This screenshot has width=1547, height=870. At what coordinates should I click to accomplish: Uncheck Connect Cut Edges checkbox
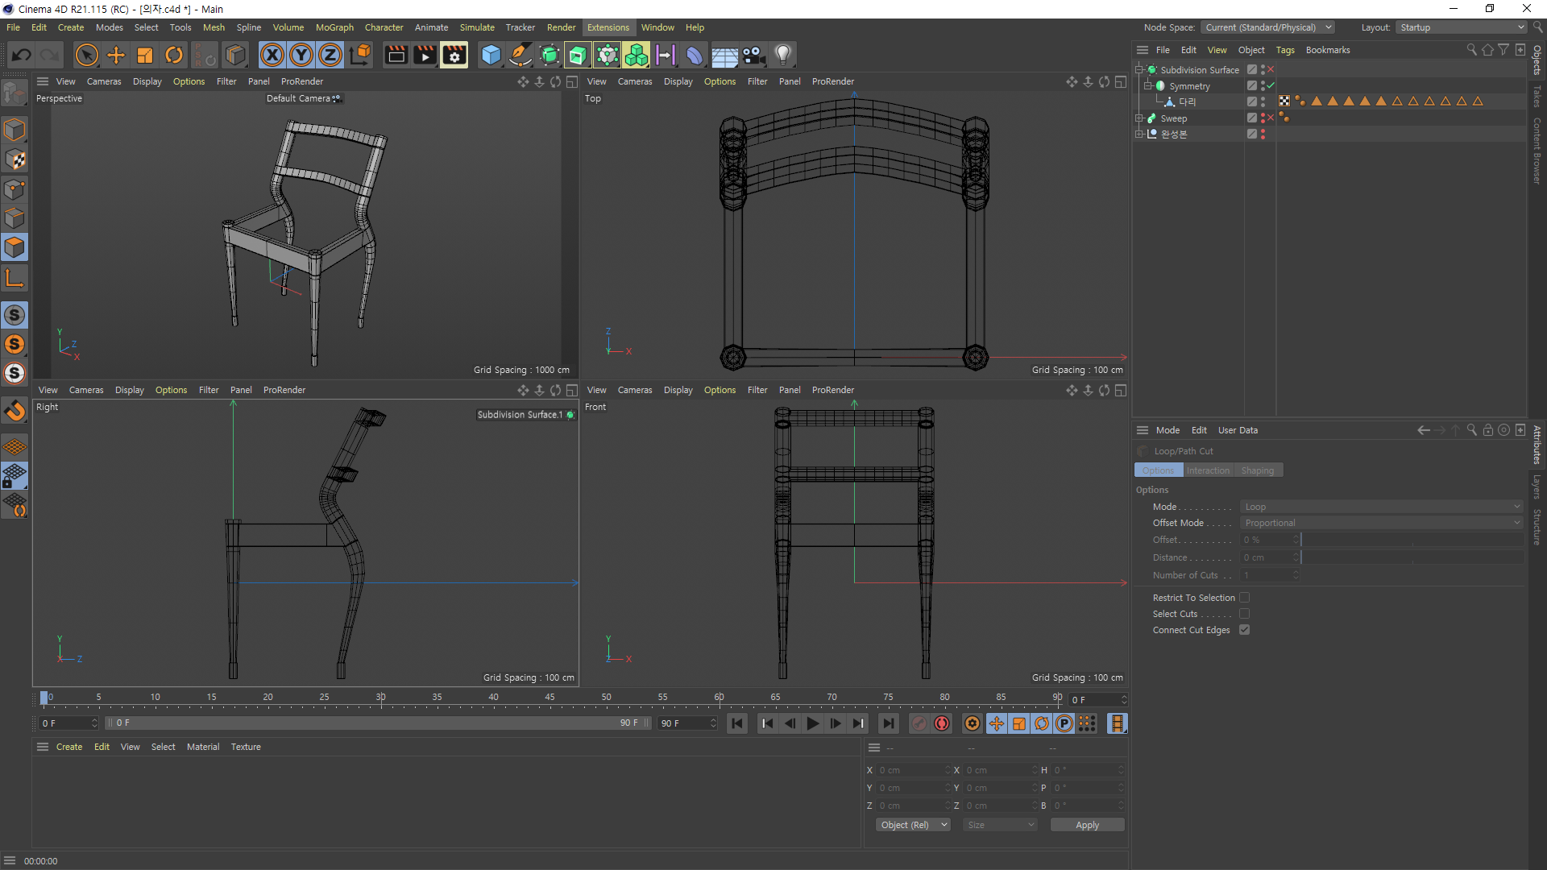tap(1244, 630)
